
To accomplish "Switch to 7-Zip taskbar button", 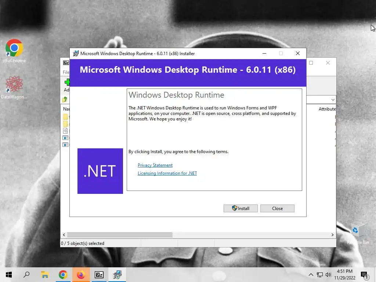I will click(x=99, y=275).
